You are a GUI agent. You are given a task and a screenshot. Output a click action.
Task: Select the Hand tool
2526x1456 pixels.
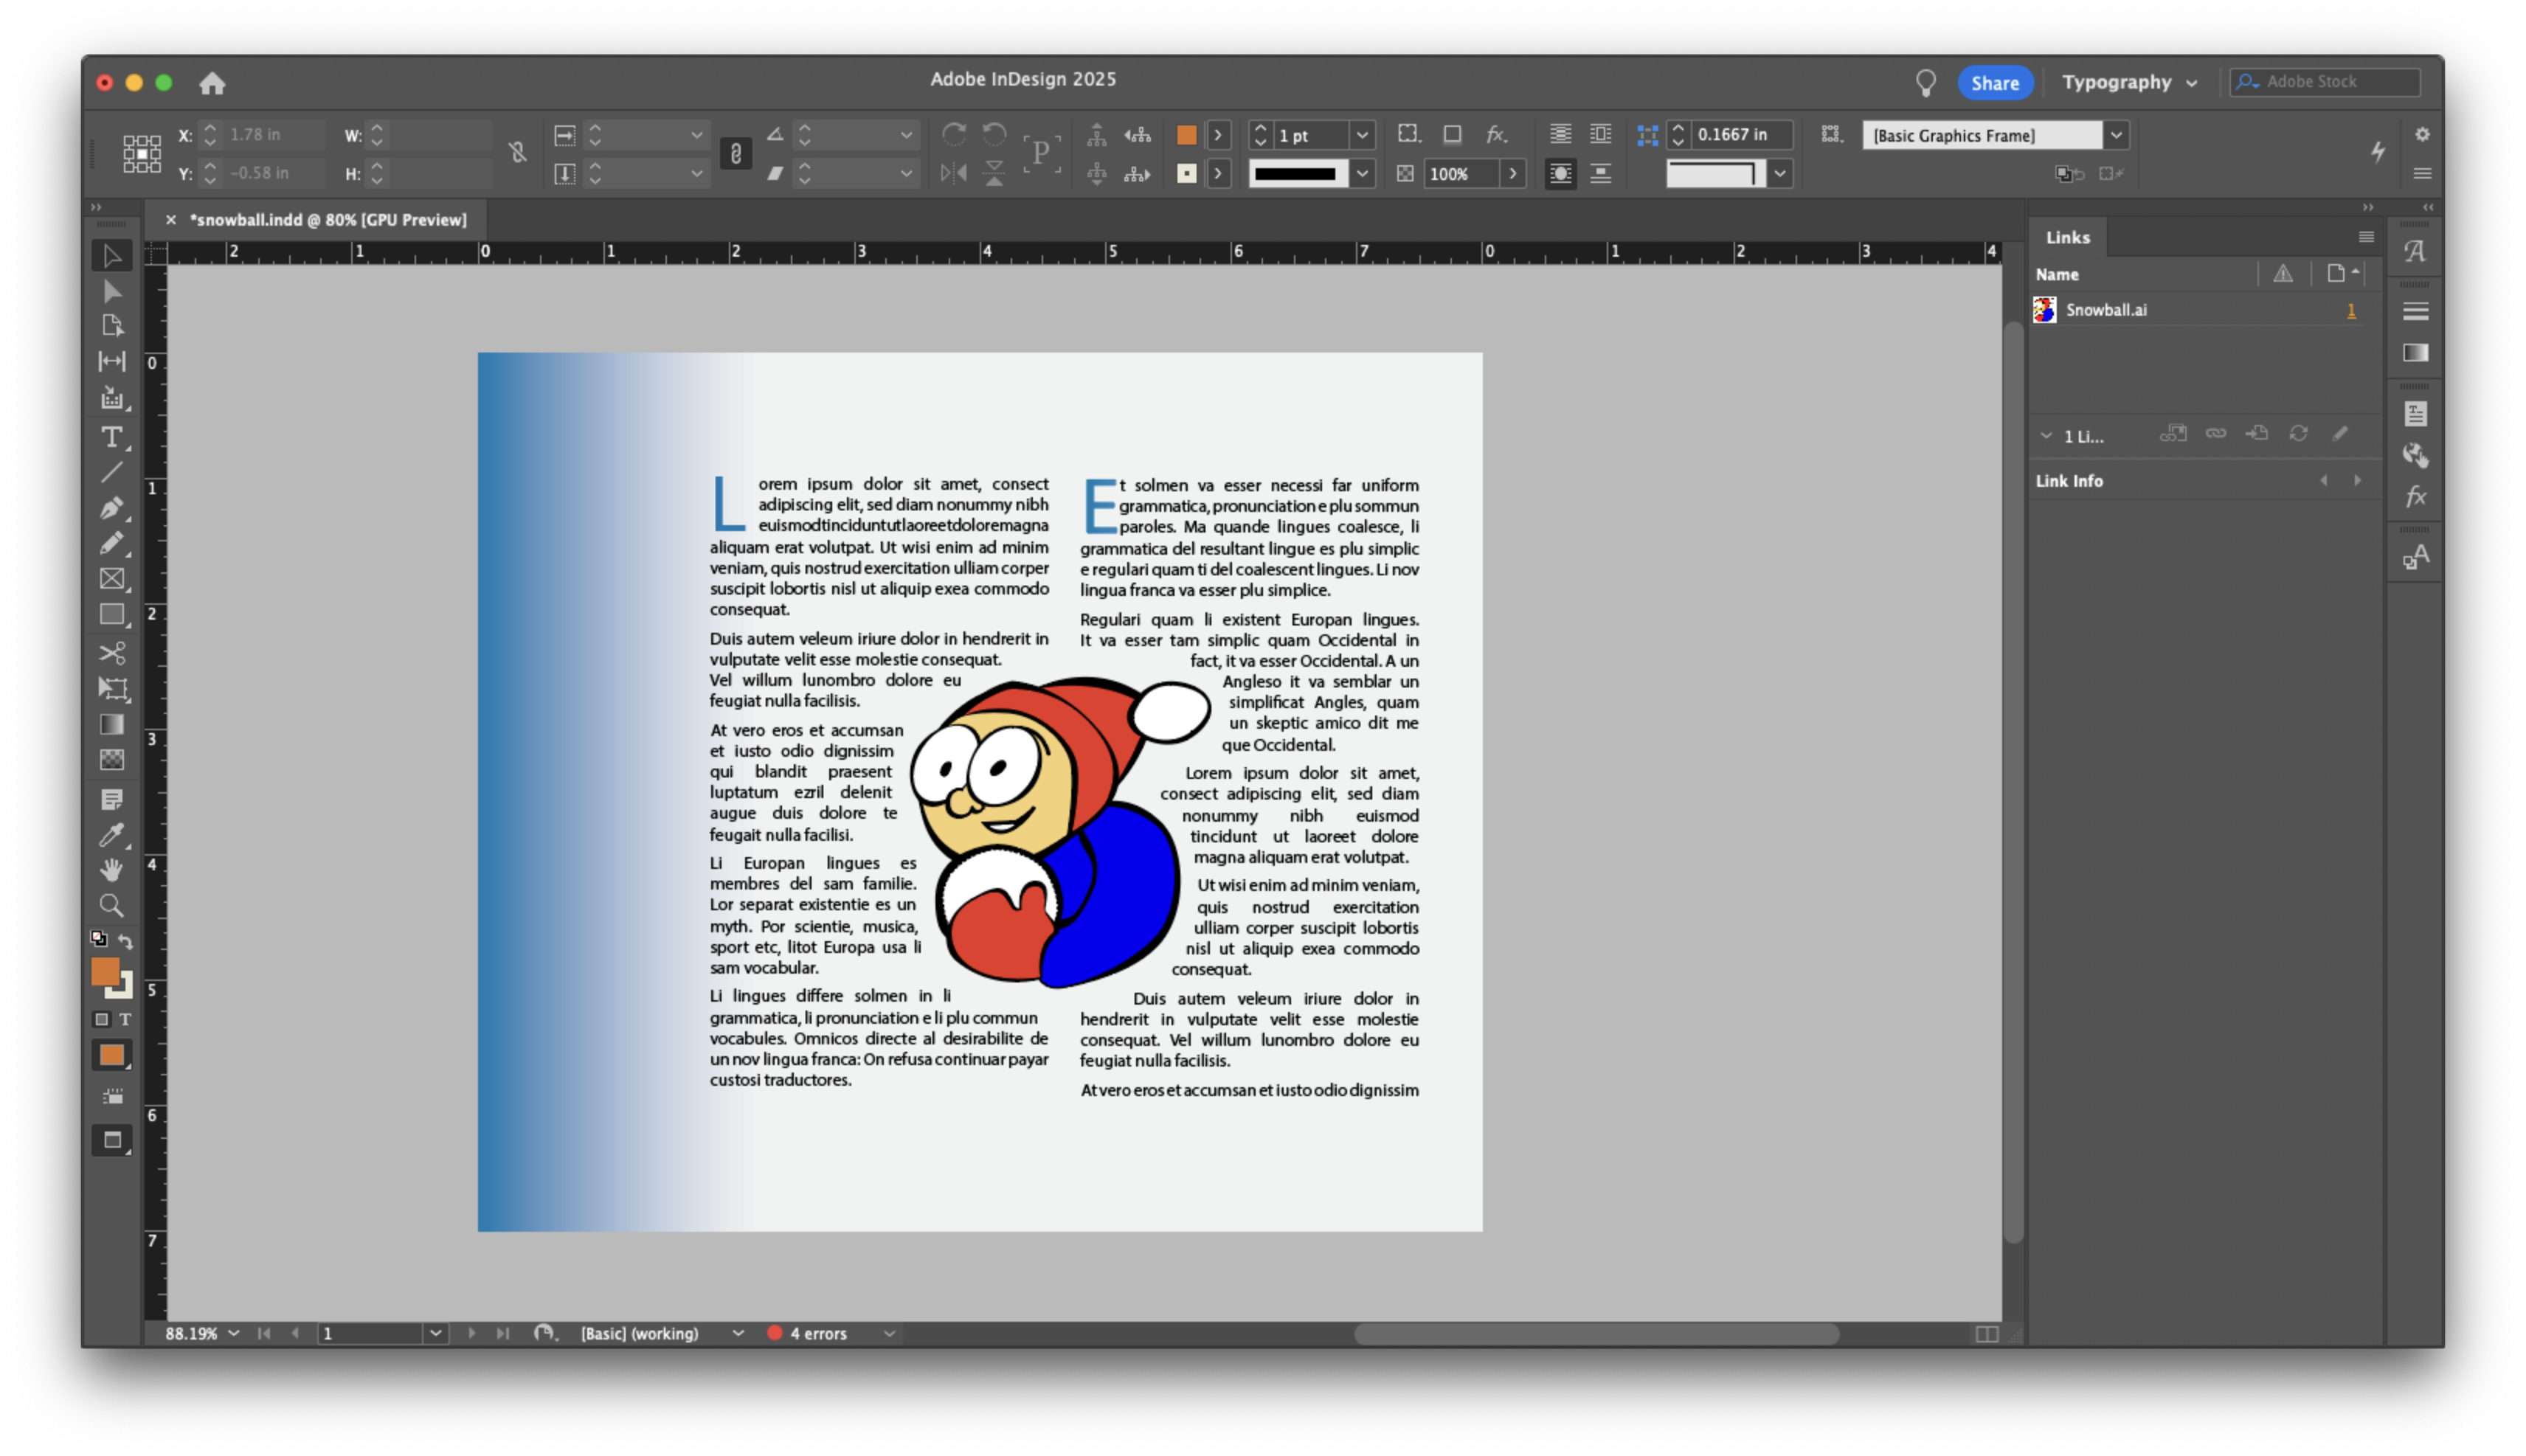click(x=111, y=870)
